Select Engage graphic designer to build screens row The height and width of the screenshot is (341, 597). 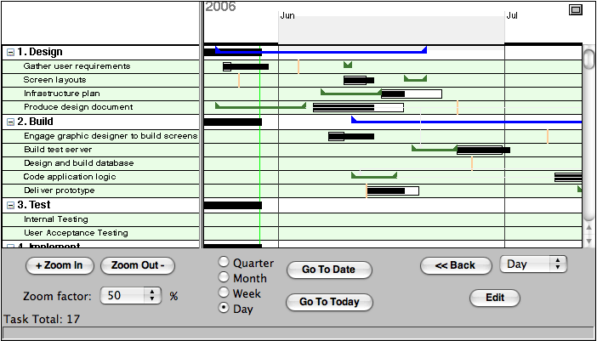click(x=100, y=137)
